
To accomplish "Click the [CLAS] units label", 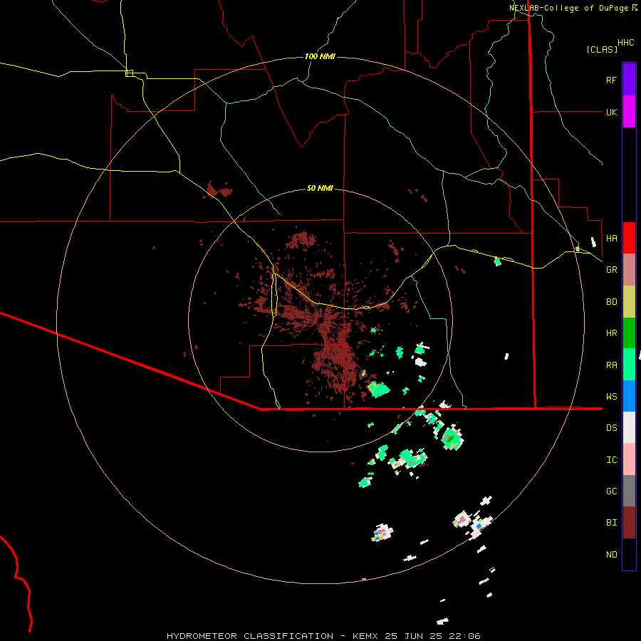I will (x=602, y=49).
